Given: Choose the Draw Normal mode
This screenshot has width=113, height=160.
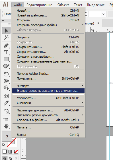Looking at the screenshot, I should (x=5, y=158).
